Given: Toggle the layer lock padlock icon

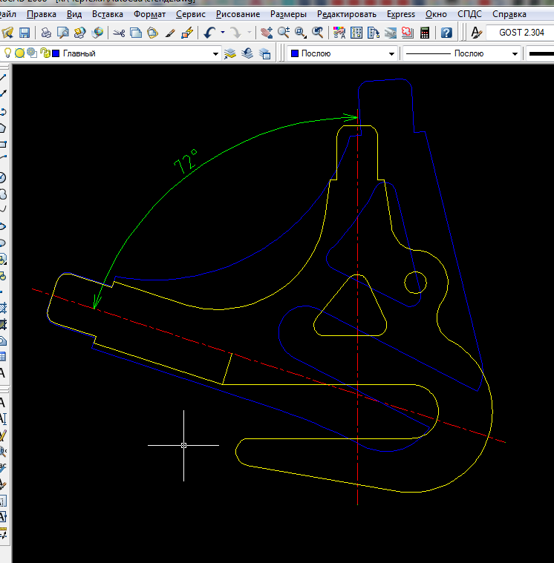Looking at the screenshot, I should point(44,53).
